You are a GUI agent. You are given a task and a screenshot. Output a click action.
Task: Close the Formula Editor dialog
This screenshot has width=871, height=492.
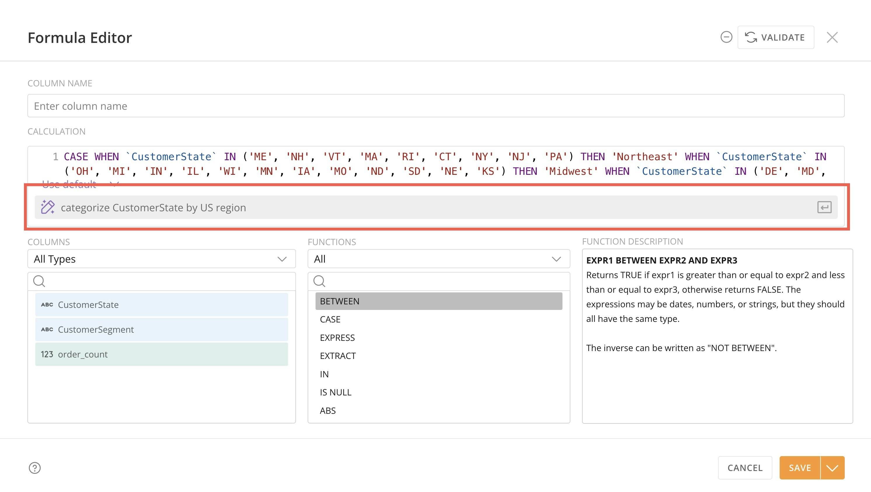(832, 37)
